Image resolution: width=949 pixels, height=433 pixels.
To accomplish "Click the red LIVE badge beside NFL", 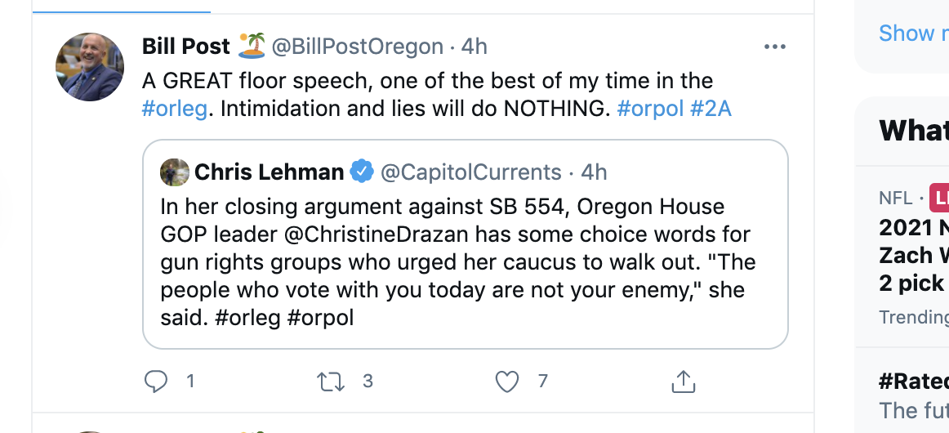I will [x=941, y=199].
